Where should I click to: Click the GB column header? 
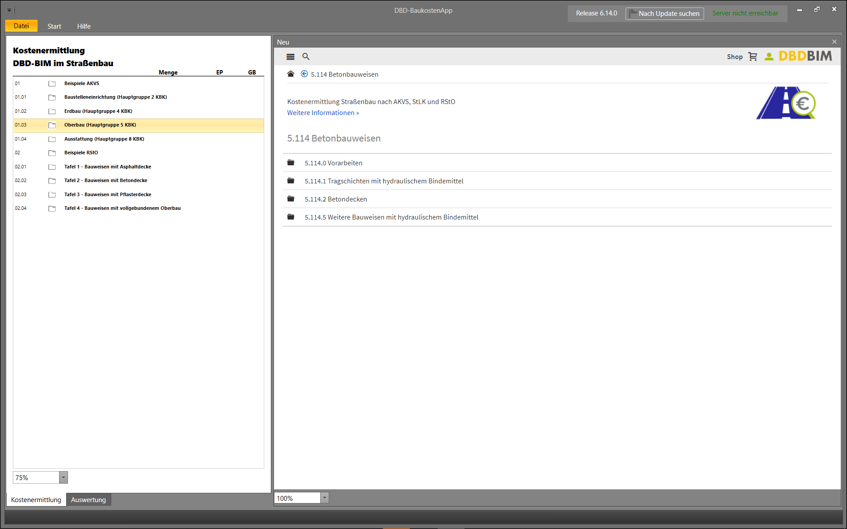(252, 72)
